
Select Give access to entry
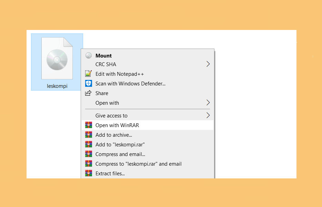148,115
